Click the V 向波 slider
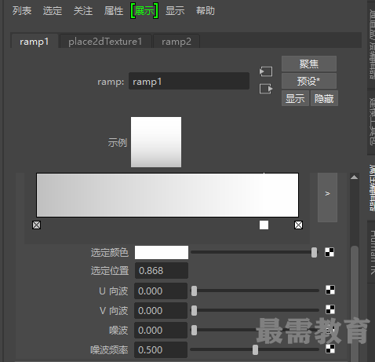375x362 pixels. point(255,310)
